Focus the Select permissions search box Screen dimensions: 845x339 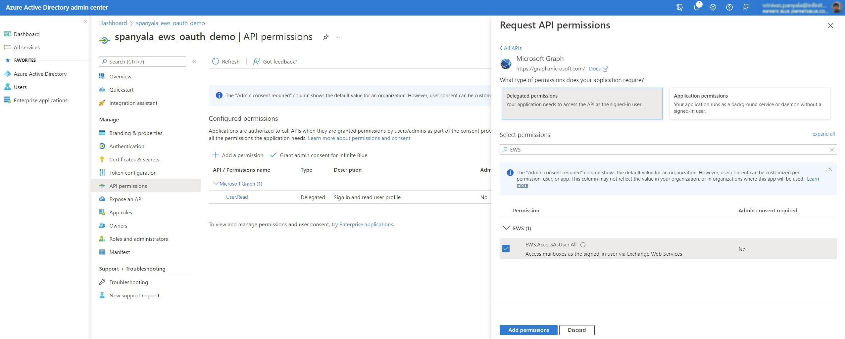[x=668, y=149]
